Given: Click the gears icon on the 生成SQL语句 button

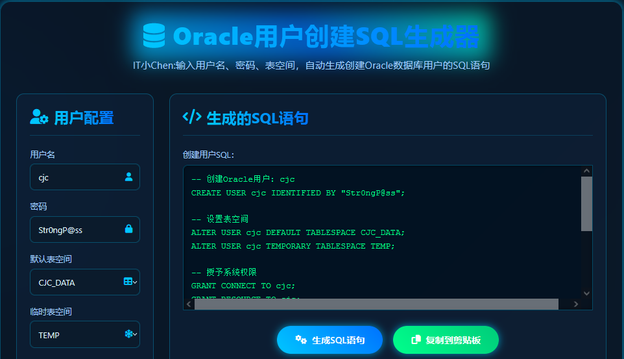Looking at the screenshot, I should tap(301, 340).
